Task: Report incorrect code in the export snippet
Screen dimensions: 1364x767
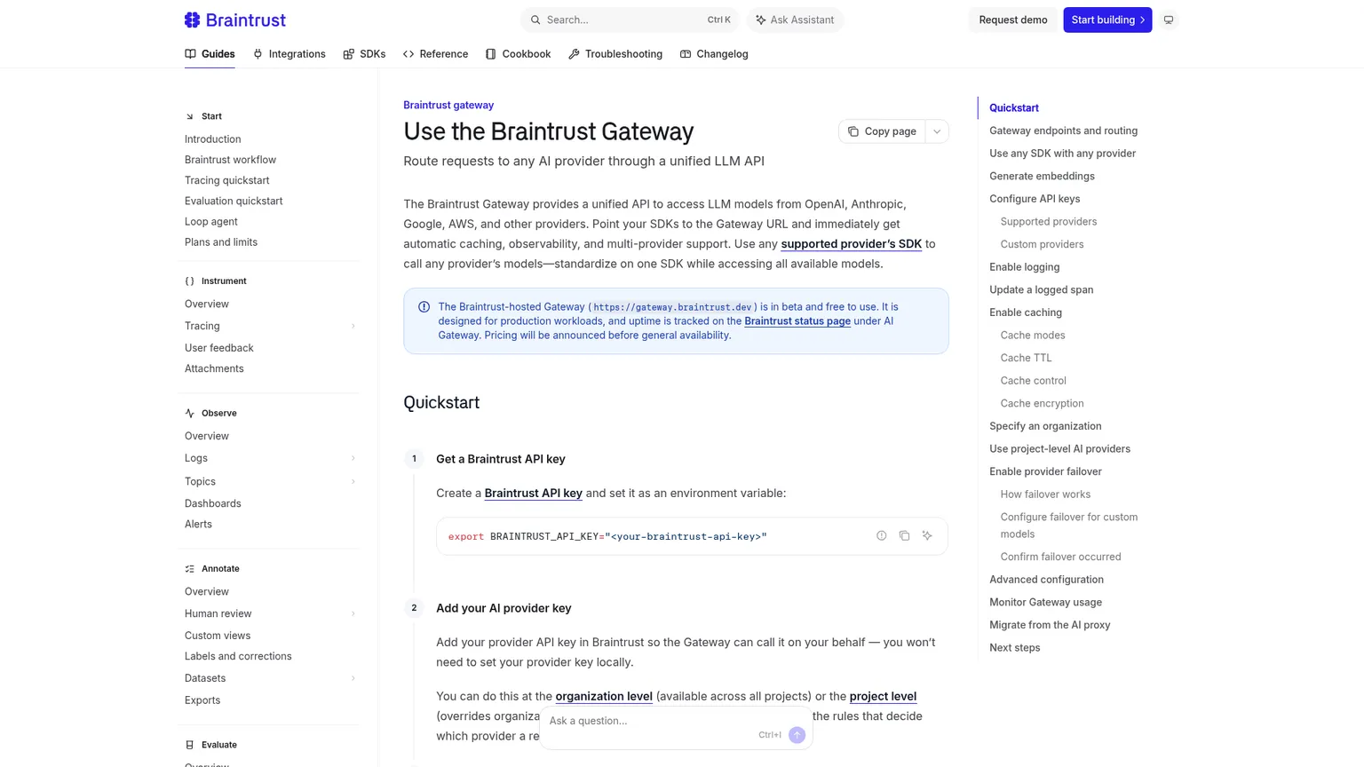Action: (x=881, y=536)
